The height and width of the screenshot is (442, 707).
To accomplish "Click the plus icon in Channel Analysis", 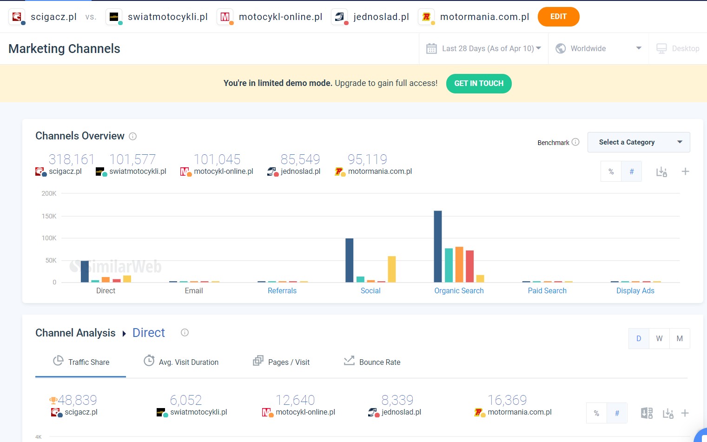I will (685, 413).
